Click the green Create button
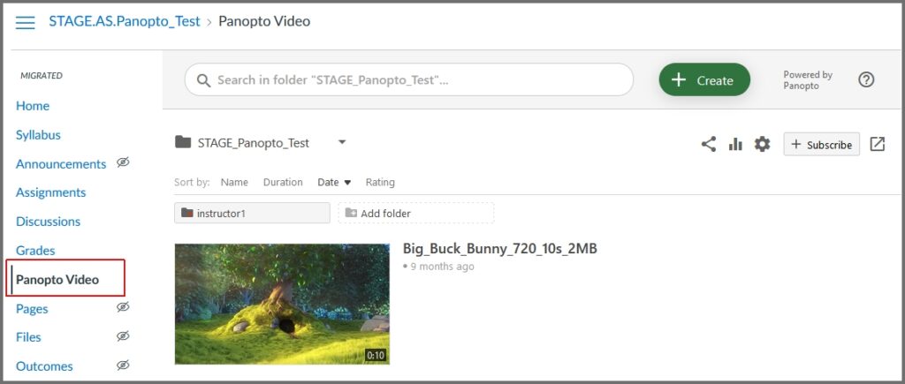The width and height of the screenshot is (905, 384). pos(704,79)
